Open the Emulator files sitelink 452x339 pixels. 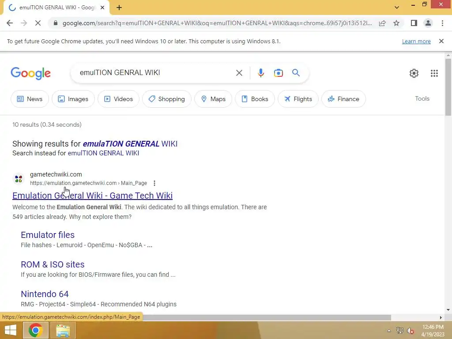coord(48,235)
